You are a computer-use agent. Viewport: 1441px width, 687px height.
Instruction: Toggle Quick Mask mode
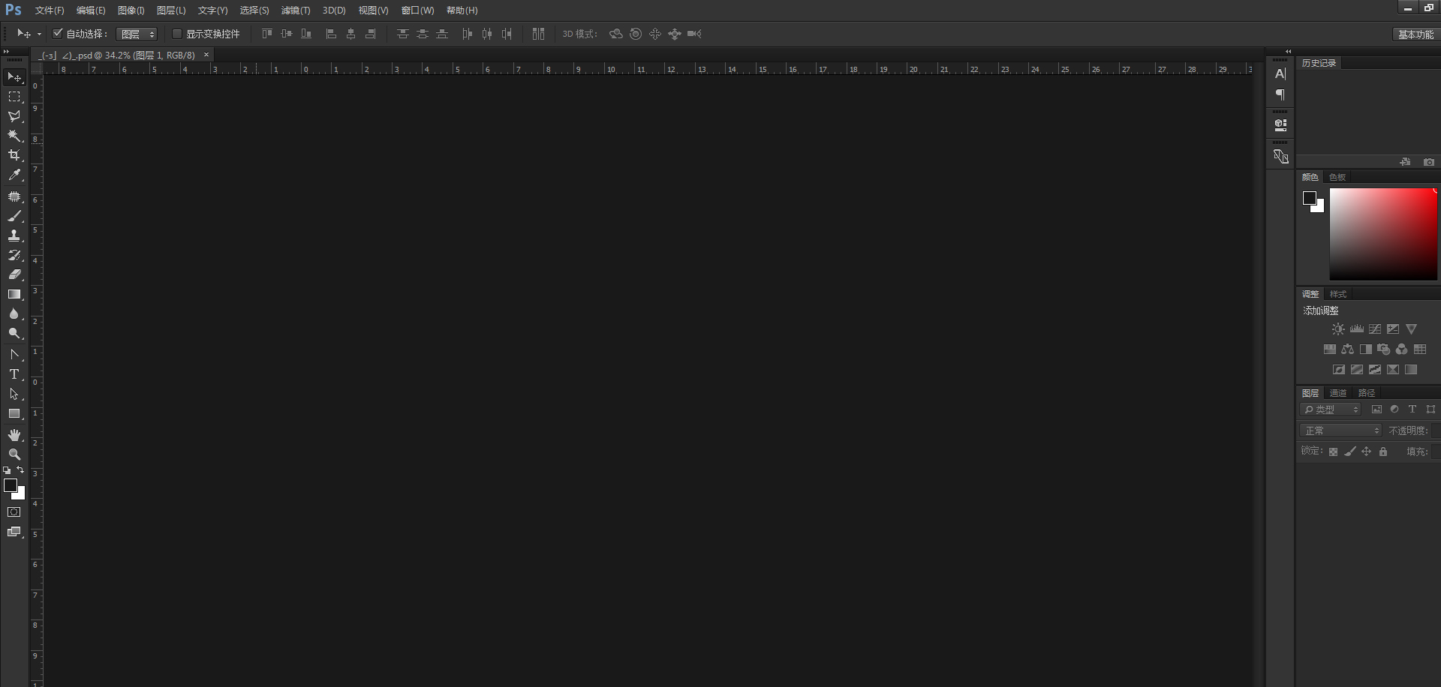coord(14,512)
